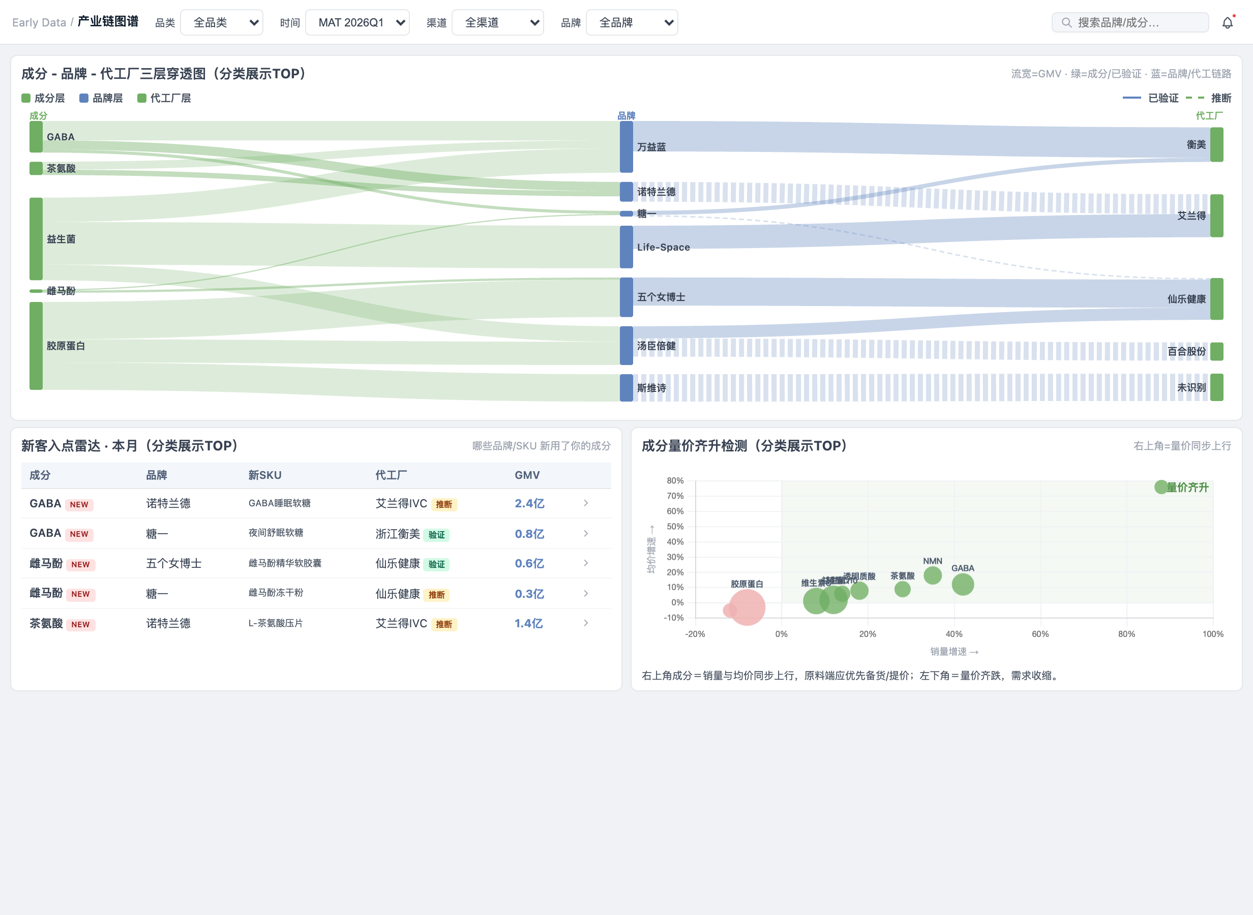
Task: Expand the GABA 诺特兰德 row chevron
Action: coord(585,503)
